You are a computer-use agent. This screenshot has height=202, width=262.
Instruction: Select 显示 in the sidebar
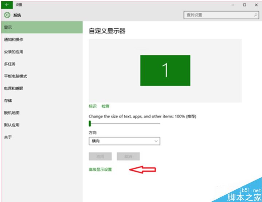point(42,27)
